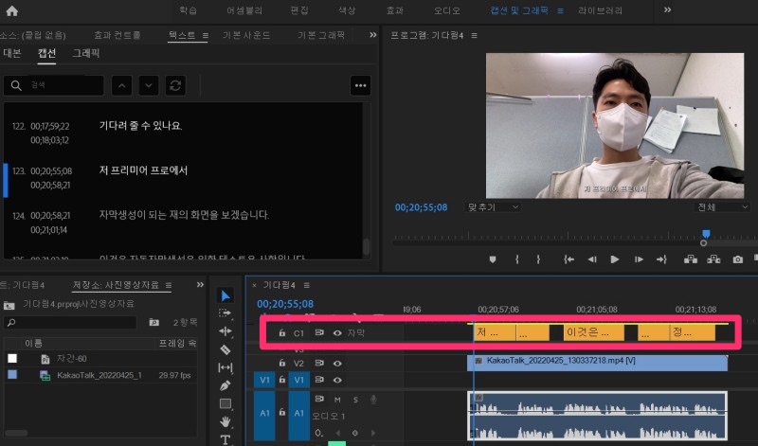This screenshot has height=446, width=758.
Task: Export frame with camera icon
Action: coord(738,259)
